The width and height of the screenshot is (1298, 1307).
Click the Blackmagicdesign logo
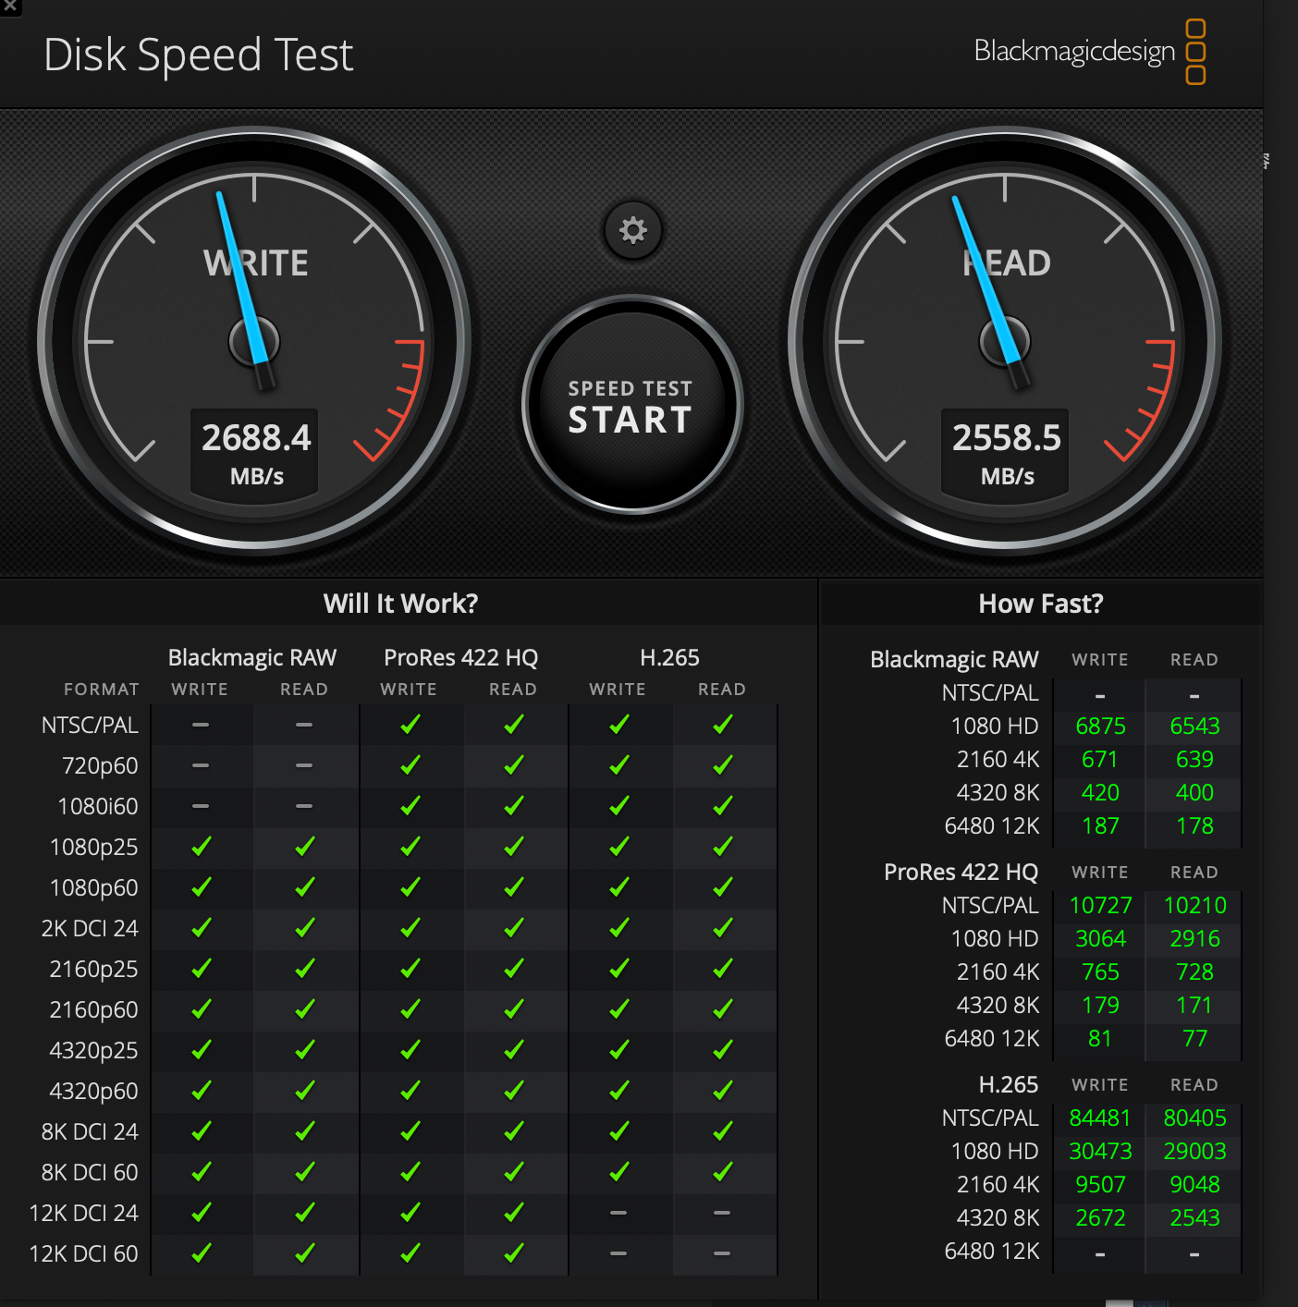pos(1090,52)
